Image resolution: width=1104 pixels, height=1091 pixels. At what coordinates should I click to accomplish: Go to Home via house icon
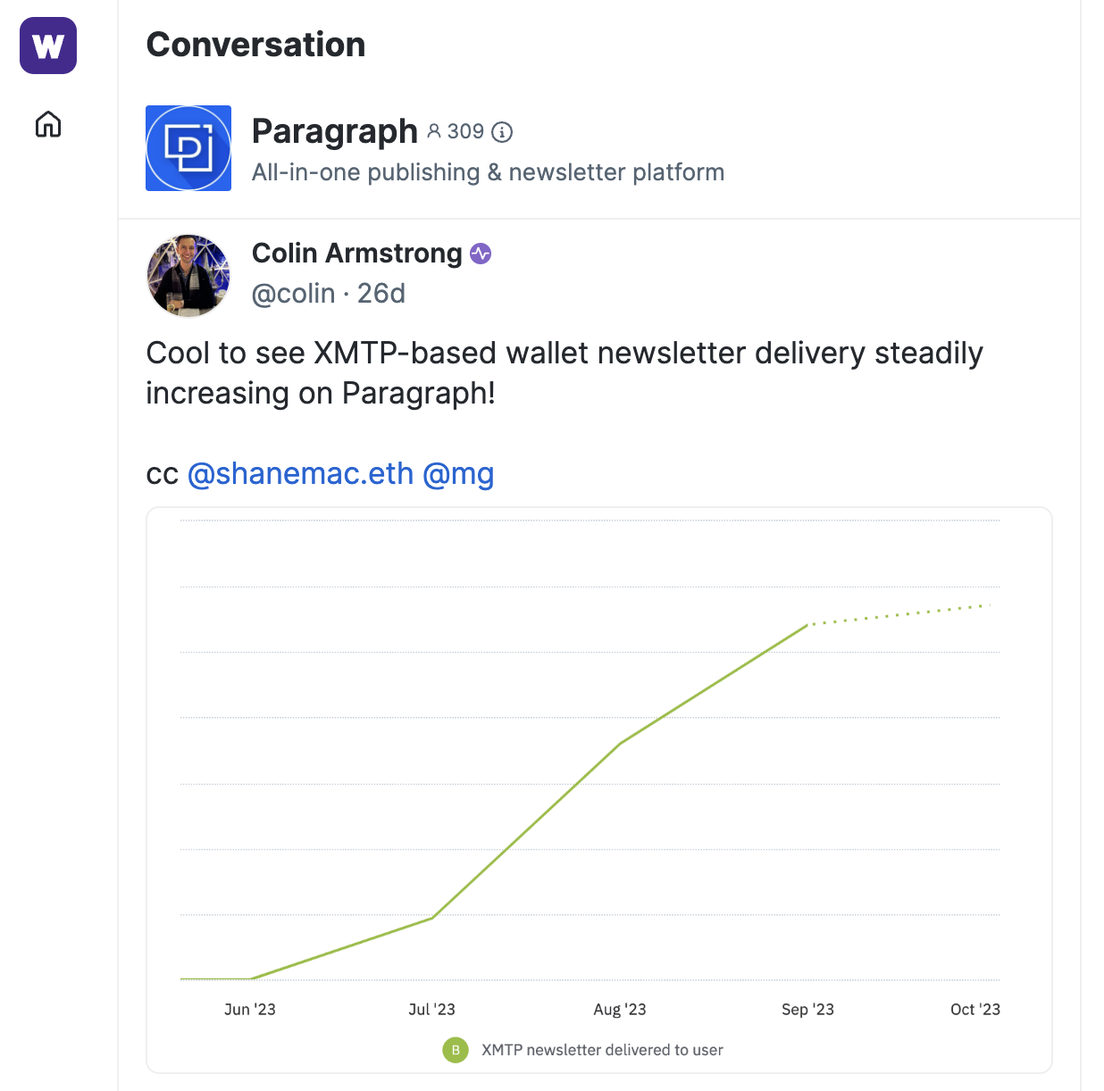coord(48,123)
